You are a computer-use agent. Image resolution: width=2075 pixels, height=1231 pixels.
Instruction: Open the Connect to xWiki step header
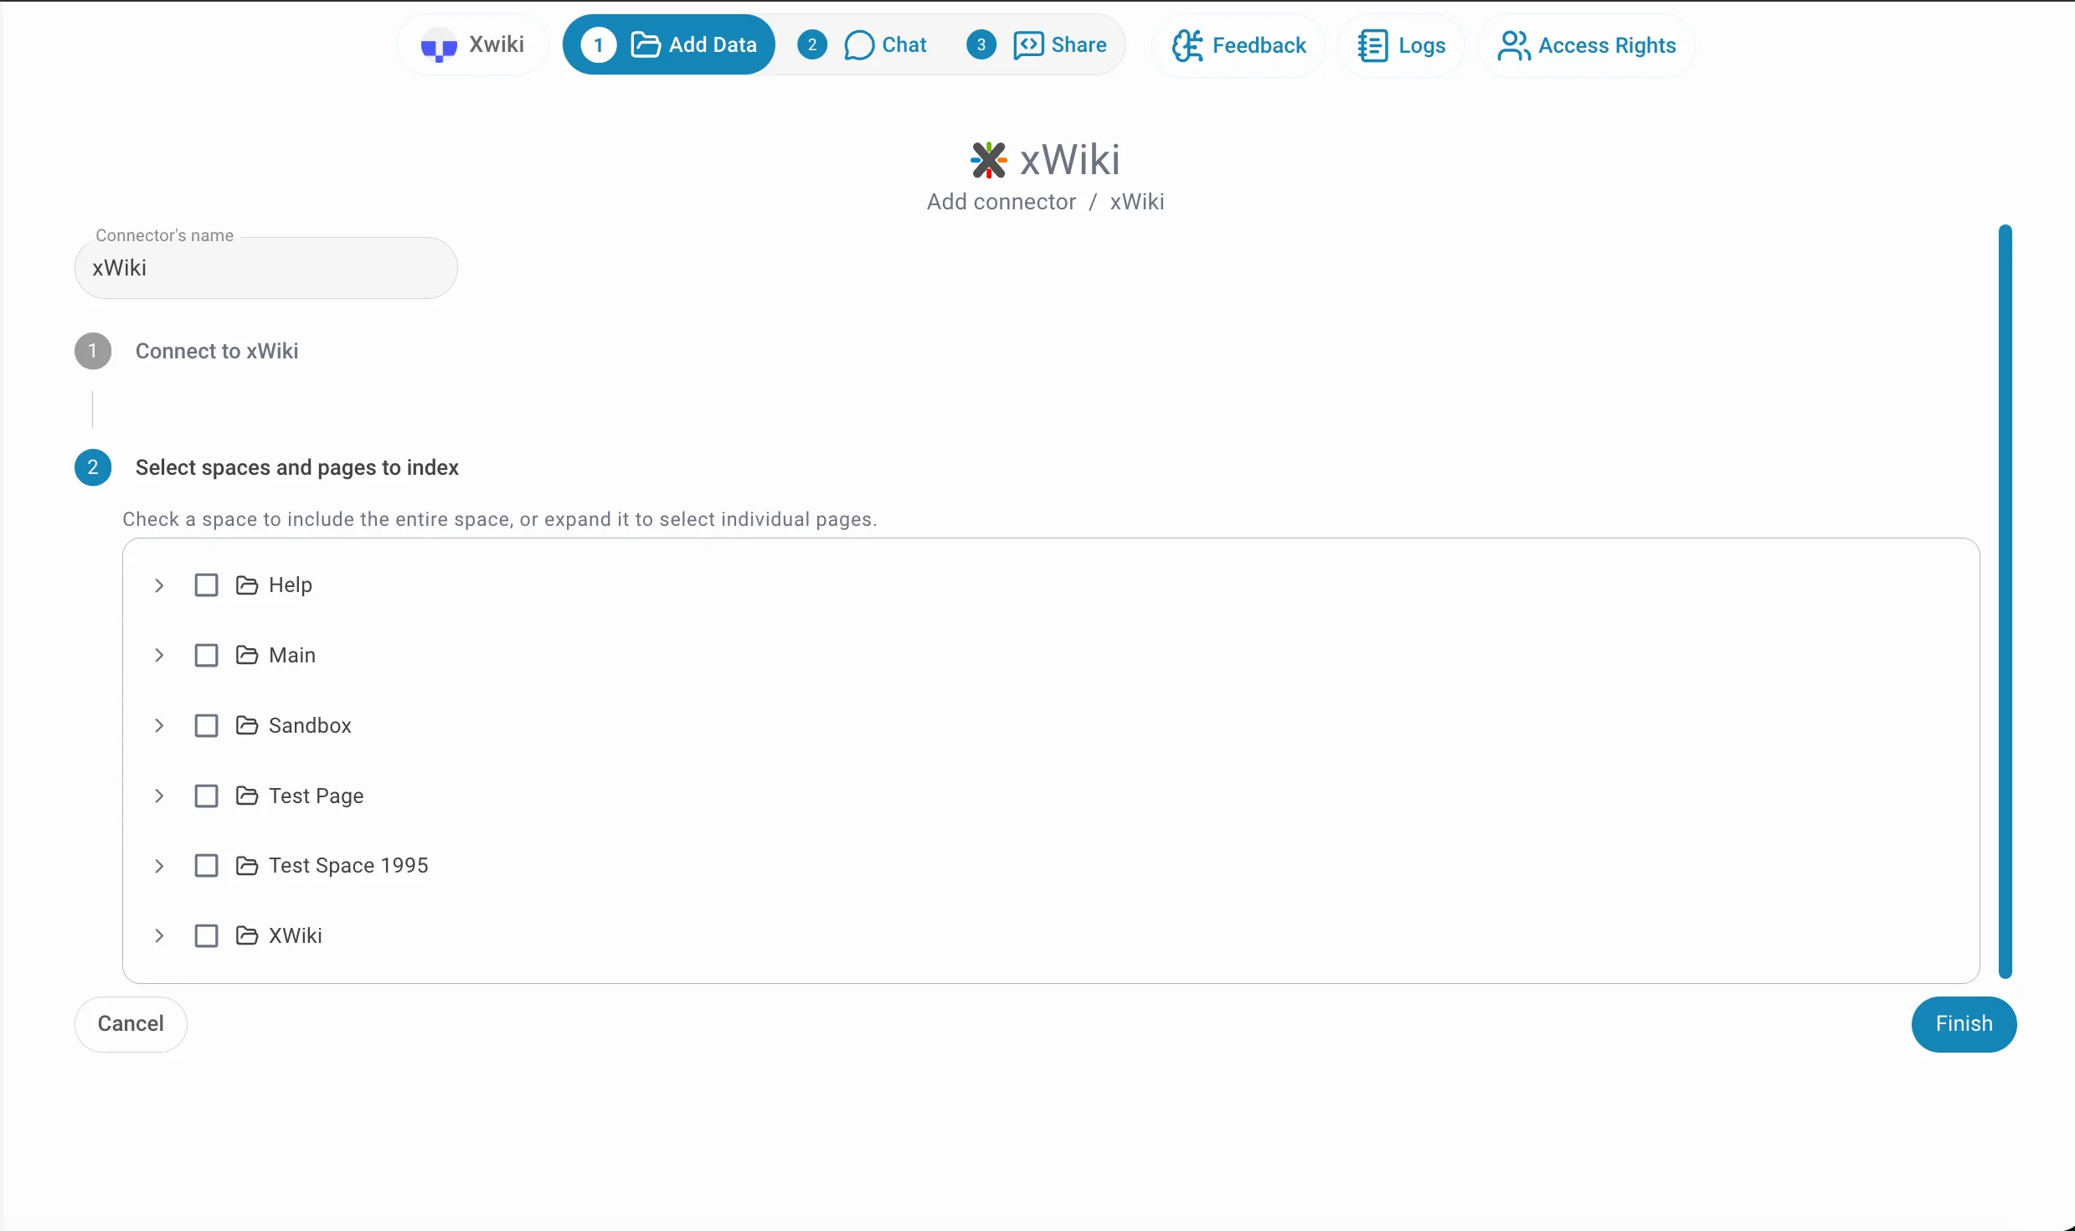pyautogui.click(x=217, y=351)
